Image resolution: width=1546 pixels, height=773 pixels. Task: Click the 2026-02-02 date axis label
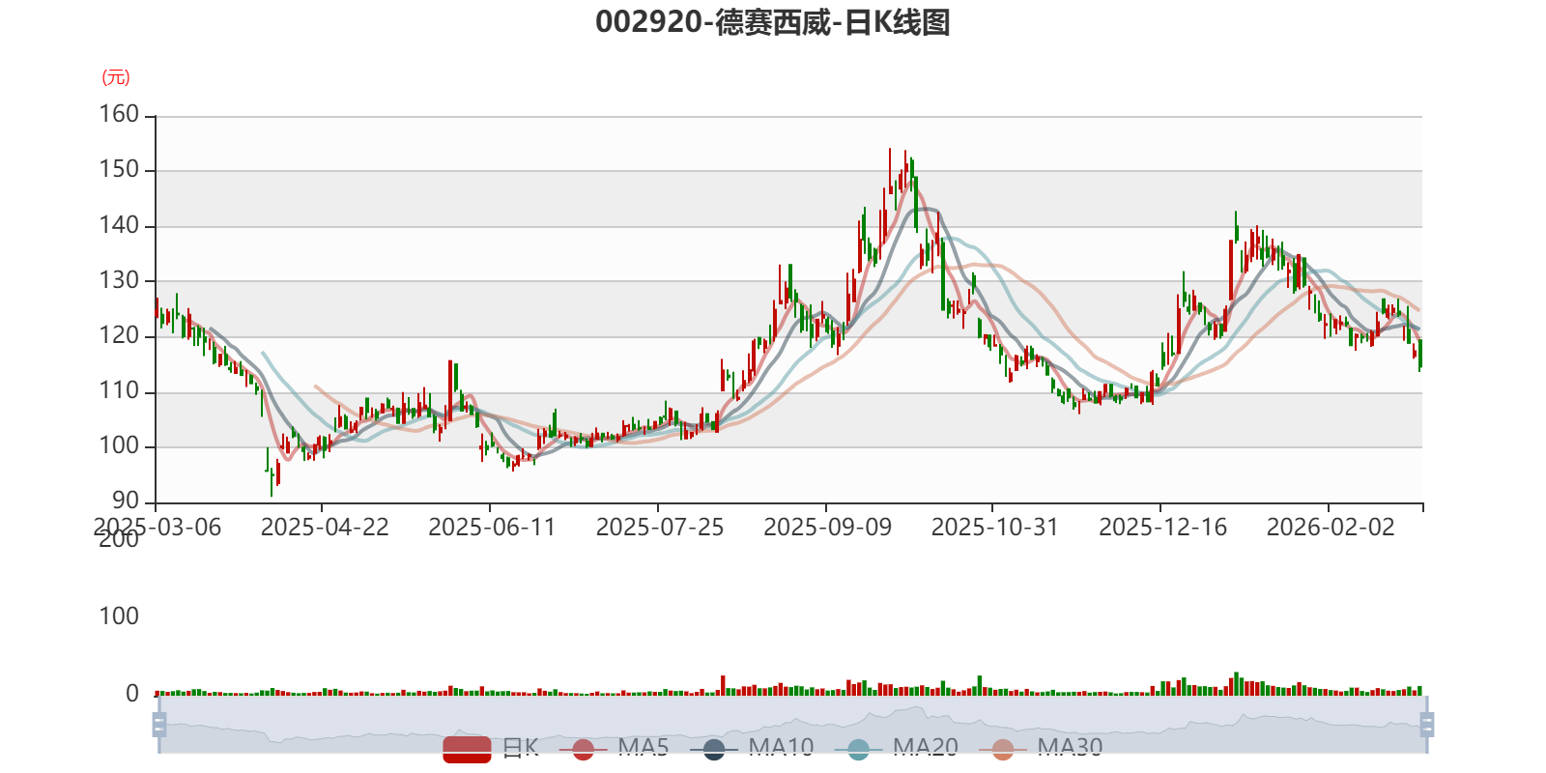[x=1331, y=528]
